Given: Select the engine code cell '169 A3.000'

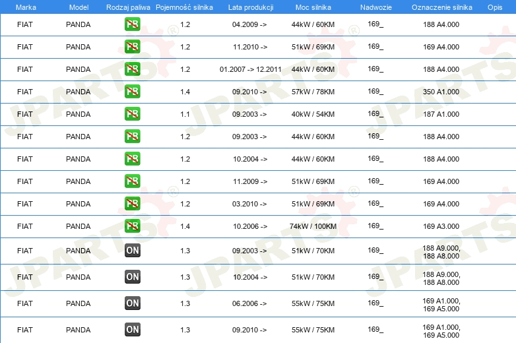Looking at the screenshot, I should pos(441,226).
